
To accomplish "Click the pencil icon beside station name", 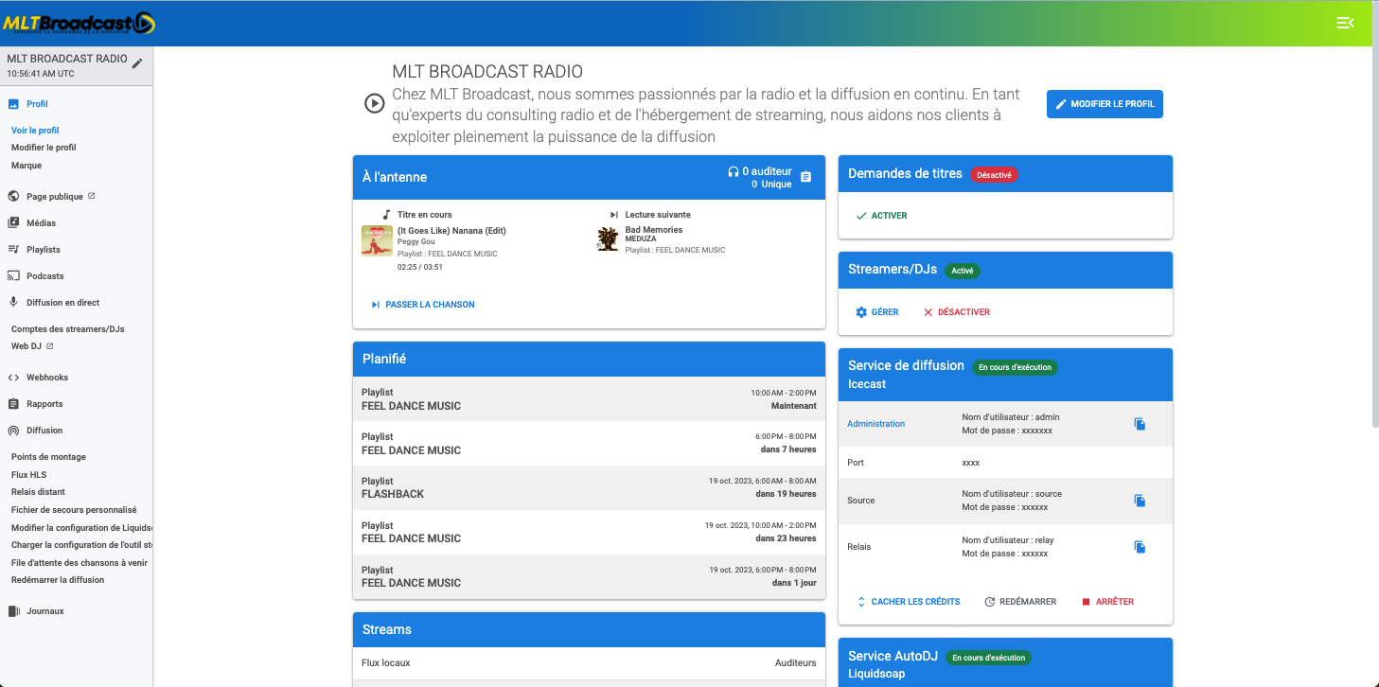I will click(x=137, y=63).
